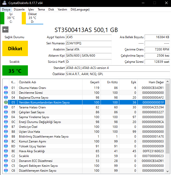Viewport: 171px width, 175px height.
Task: Click the status orb for Komut Zaman Aşımı
Action: (6, 141)
